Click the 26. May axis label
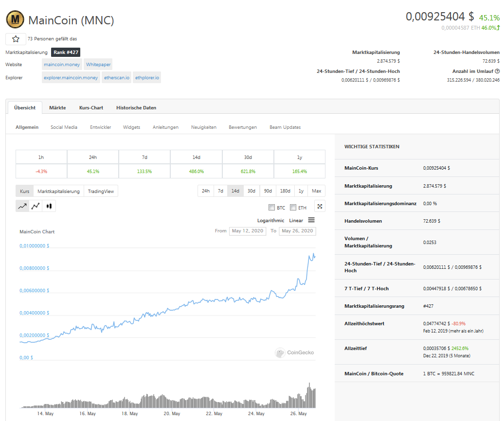504x421 pixels. click(298, 413)
